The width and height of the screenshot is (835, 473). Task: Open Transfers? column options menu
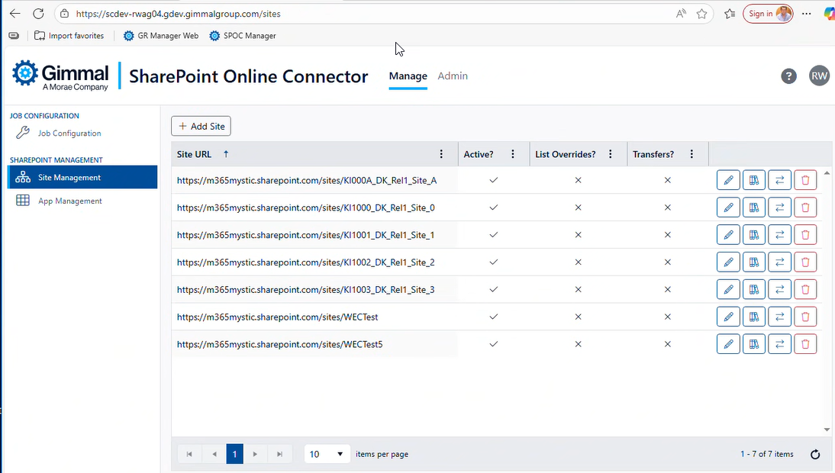click(692, 154)
